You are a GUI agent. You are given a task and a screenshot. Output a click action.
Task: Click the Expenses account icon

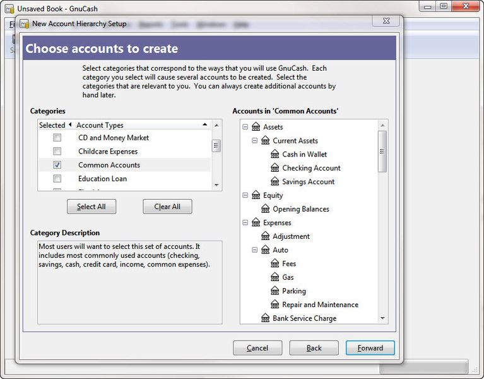point(256,222)
